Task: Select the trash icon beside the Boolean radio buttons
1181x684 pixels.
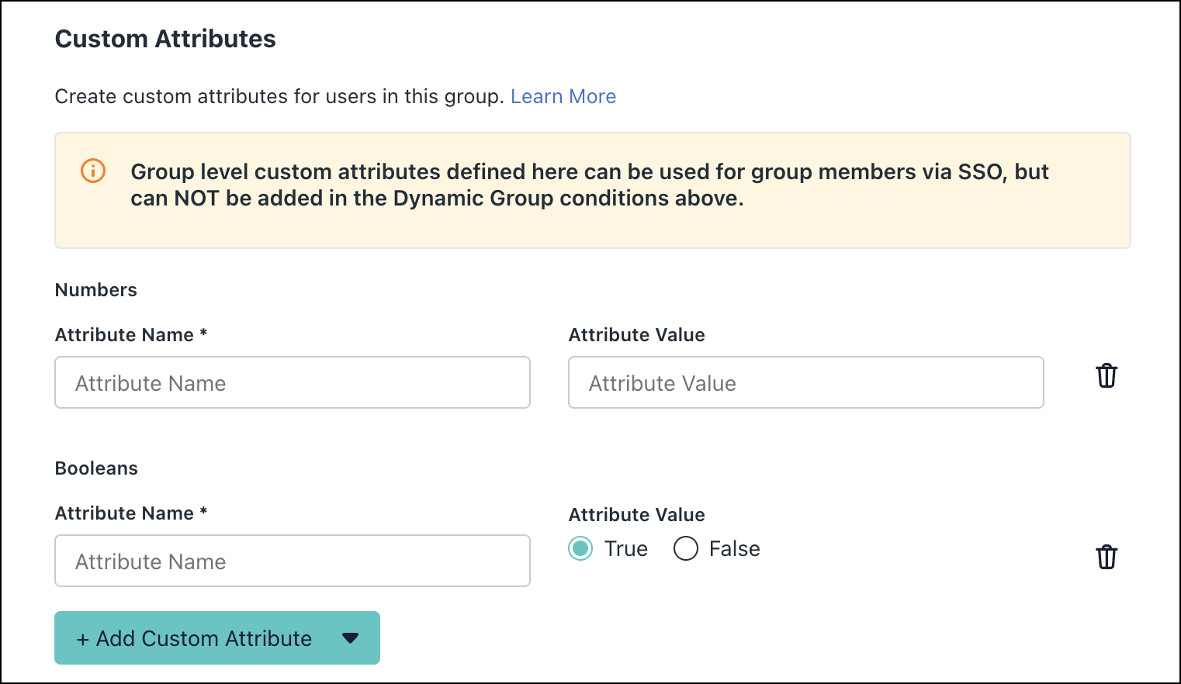Action: click(1107, 557)
